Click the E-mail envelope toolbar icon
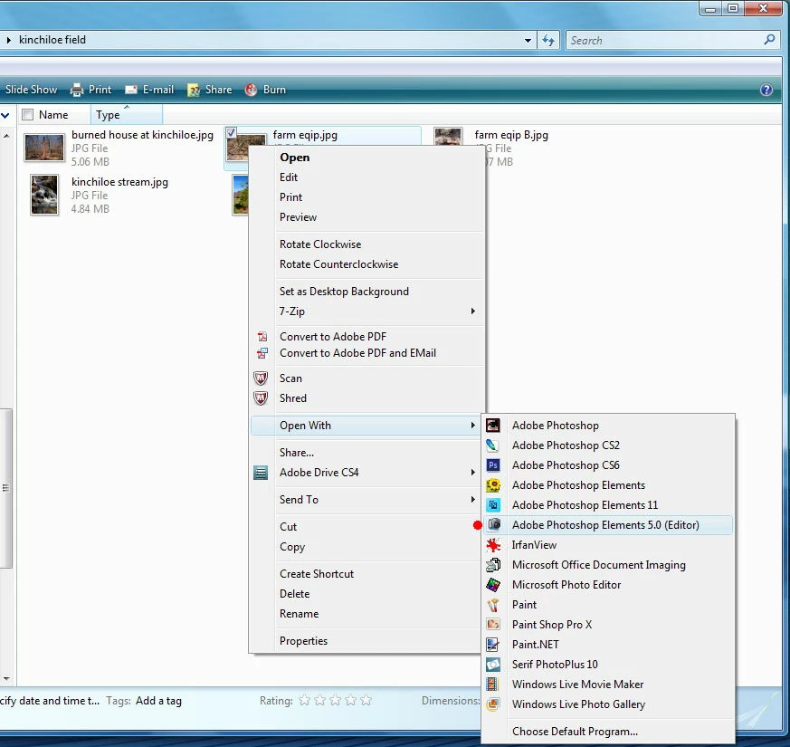This screenshot has width=790, height=747. (x=131, y=90)
